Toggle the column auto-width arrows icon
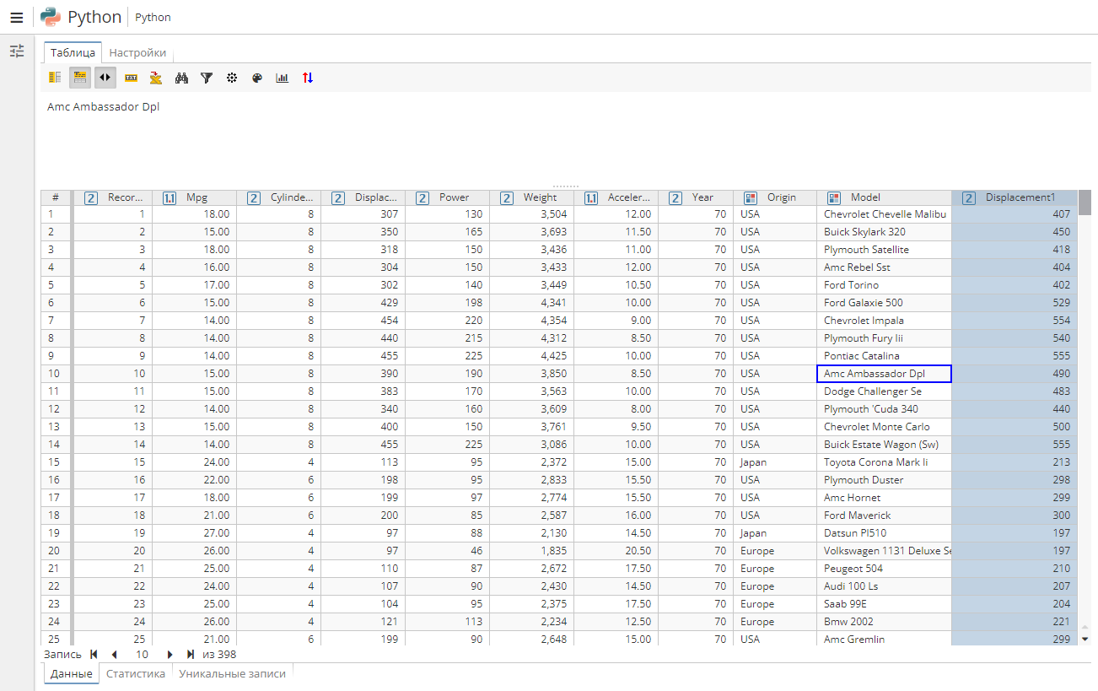This screenshot has height=691, width=1098. click(x=105, y=78)
